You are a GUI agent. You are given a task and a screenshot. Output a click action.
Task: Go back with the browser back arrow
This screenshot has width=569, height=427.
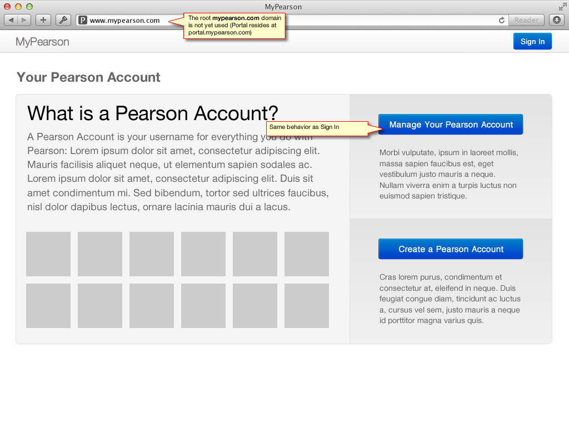(x=11, y=20)
